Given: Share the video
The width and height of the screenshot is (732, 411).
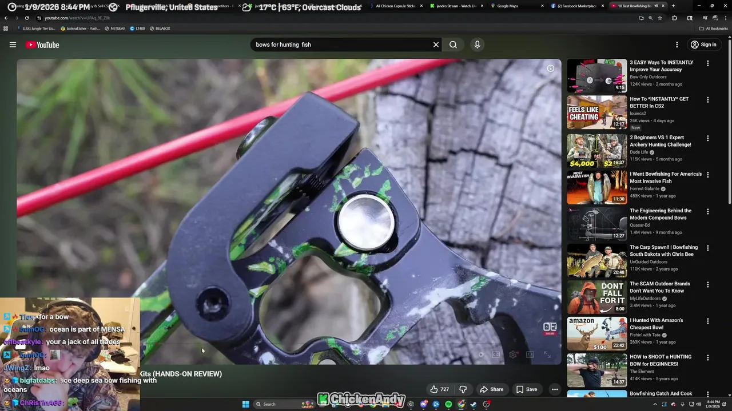Looking at the screenshot, I should point(491,389).
